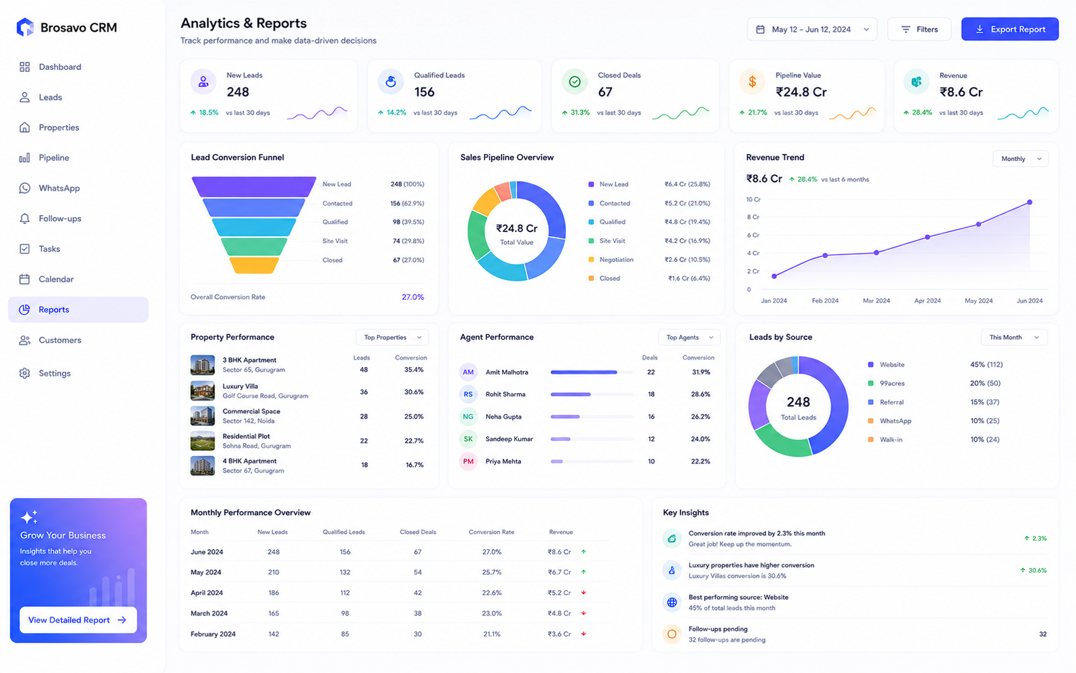This screenshot has height=673, width=1076.
Task: Click the New Leads person icon
Action: point(203,82)
